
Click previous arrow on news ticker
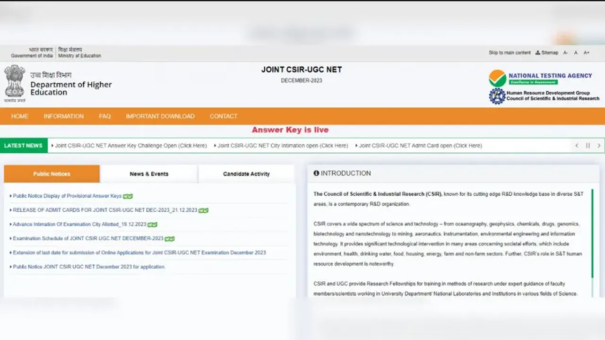click(x=577, y=145)
